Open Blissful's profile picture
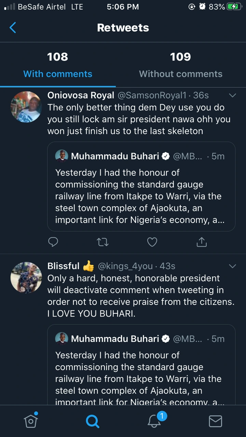The width and height of the screenshot is (246, 437). point(26,278)
